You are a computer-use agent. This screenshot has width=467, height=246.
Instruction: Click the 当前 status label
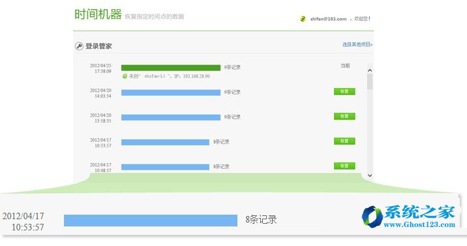click(x=345, y=66)
